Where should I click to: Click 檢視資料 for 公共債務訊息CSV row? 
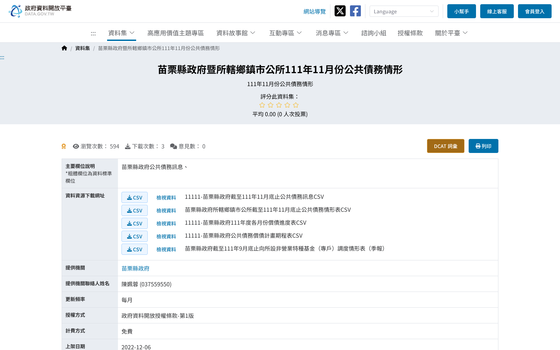[x=166, y=198]
